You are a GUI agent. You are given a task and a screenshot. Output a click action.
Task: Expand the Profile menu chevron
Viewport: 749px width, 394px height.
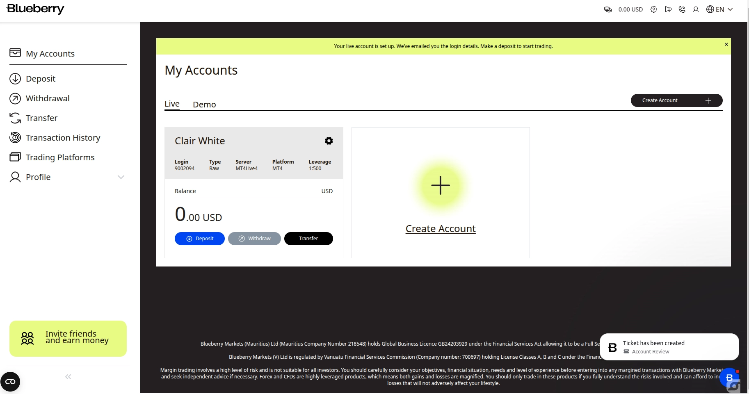(121, 177)
